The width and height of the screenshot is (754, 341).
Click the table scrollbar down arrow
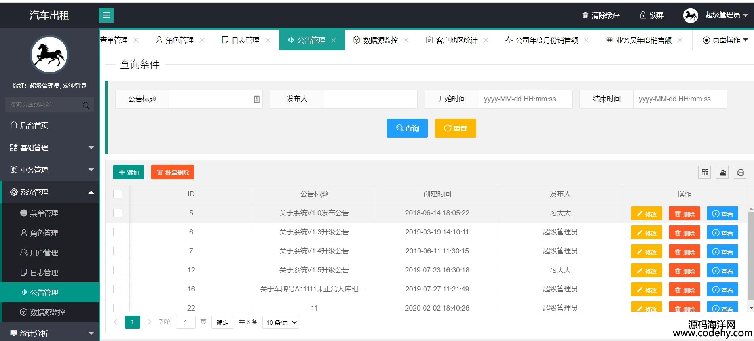pos(751,308)
